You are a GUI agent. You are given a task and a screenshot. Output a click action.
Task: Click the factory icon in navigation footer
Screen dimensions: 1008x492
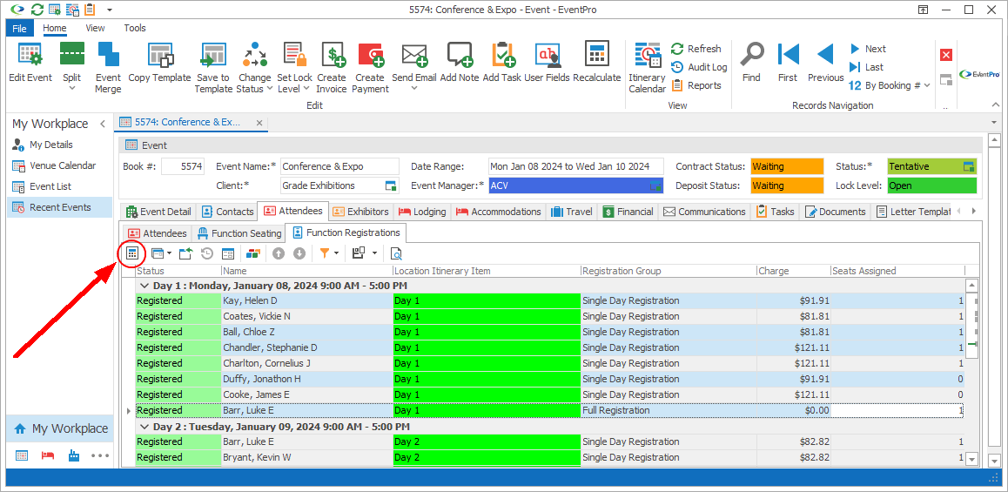click(x=73, y=456)
